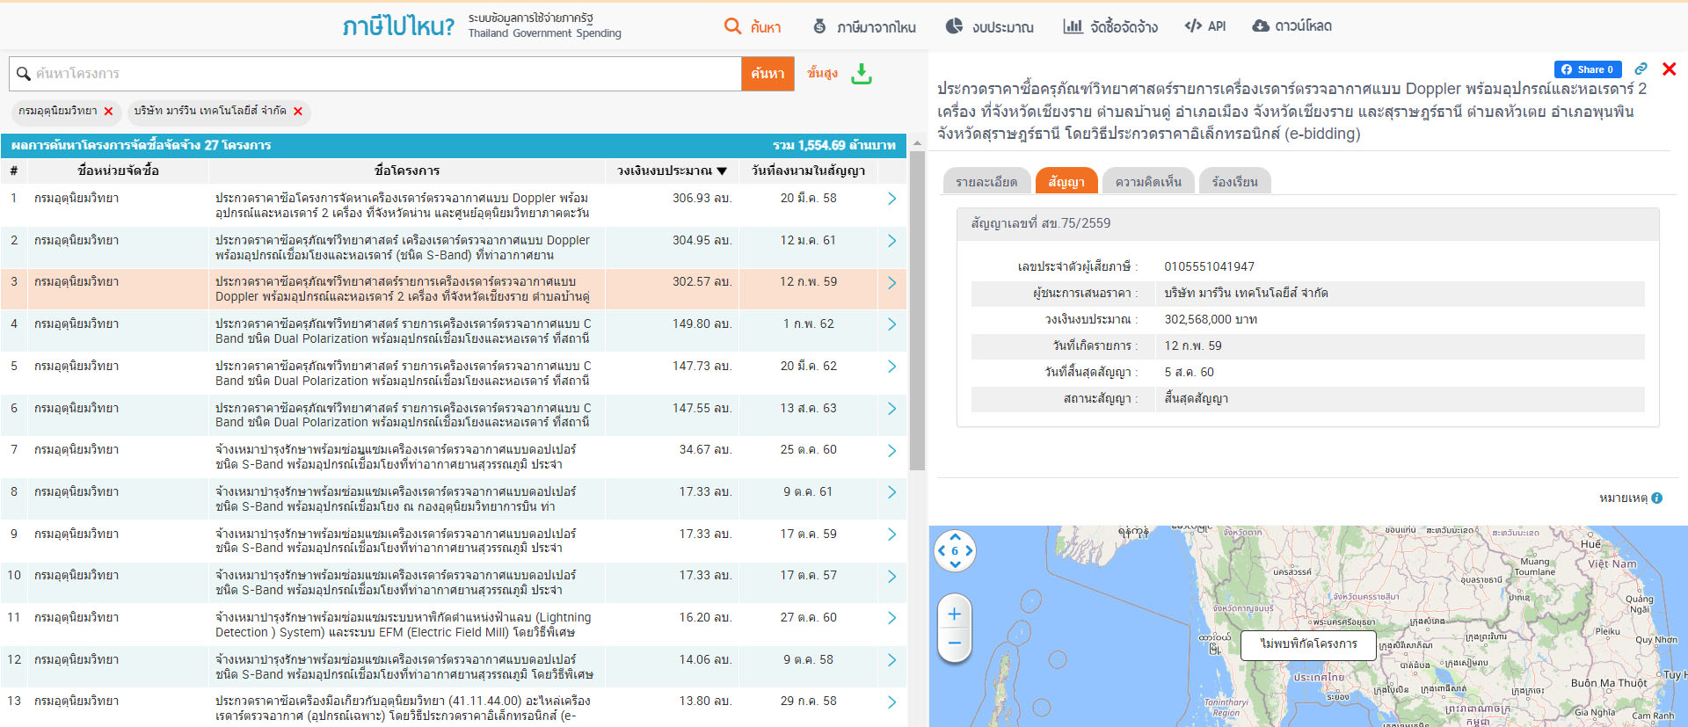This screenshot has width=1688, height=727.
Task: Click the green download results icon
Action: pyautogui.click(x=862, y=74)
